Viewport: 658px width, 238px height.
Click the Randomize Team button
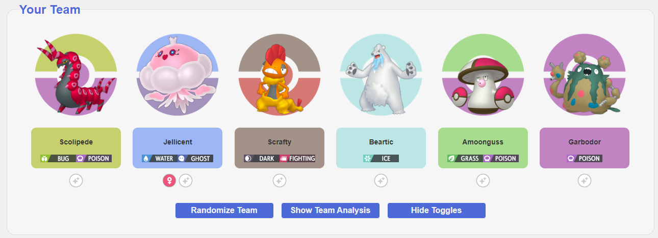click(x=224, y=211)
